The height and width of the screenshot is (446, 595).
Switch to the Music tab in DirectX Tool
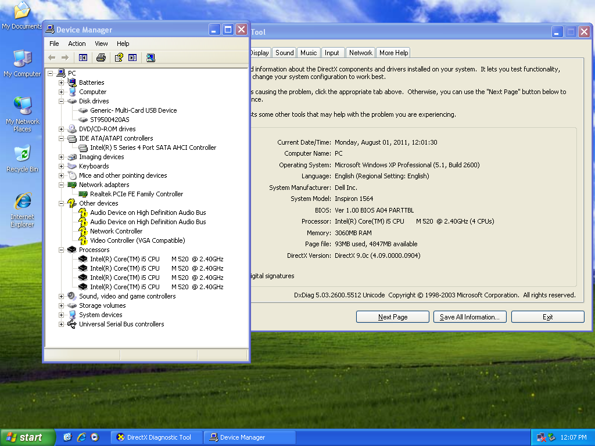(x=309, y=53)
